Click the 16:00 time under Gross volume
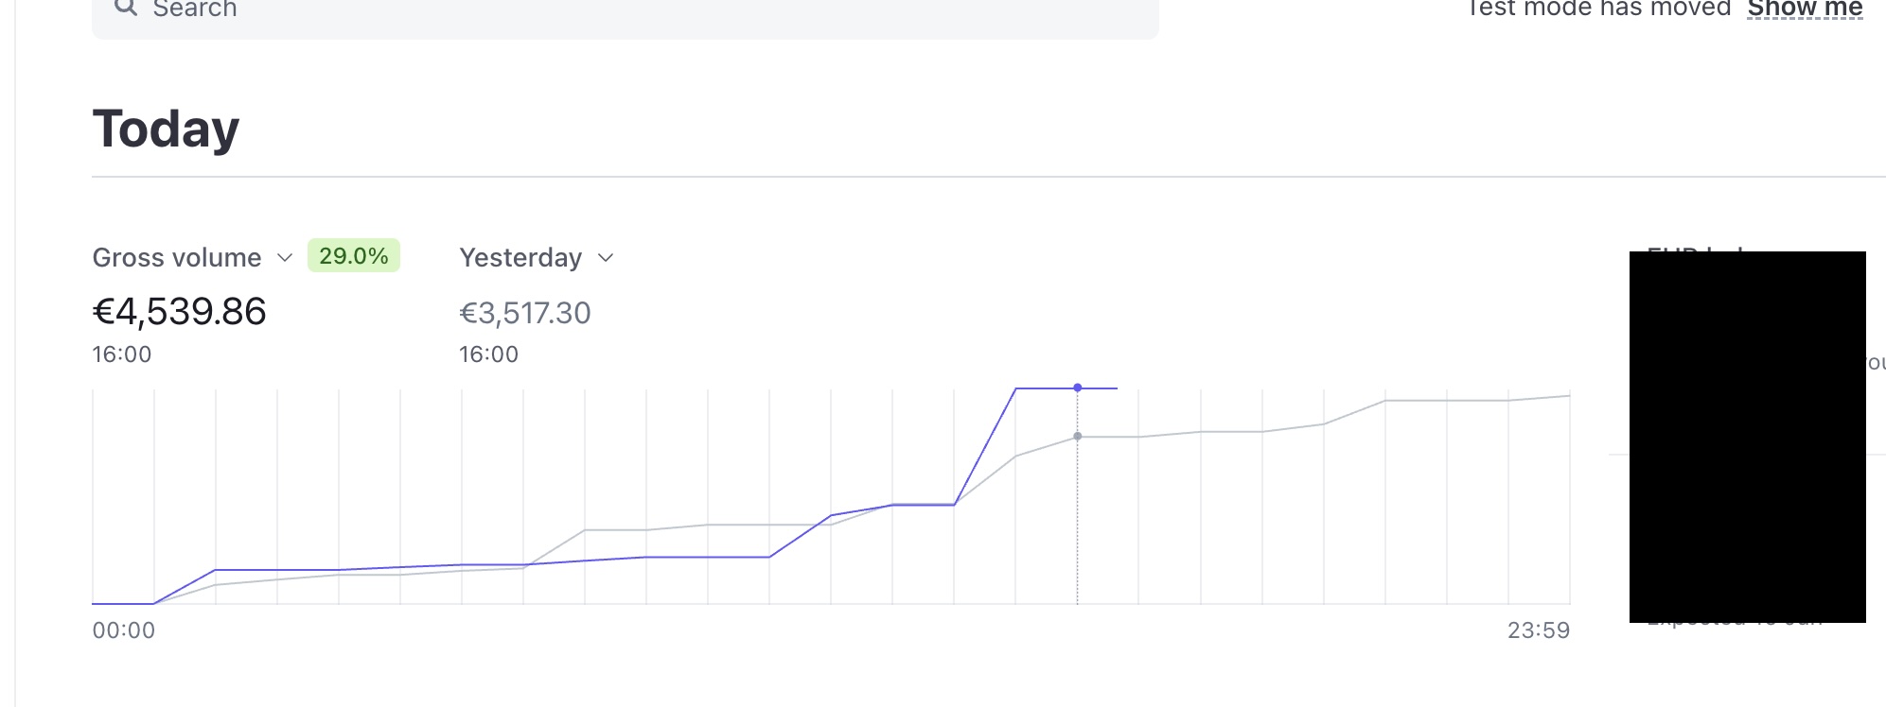Screen dimensions: 1886x707 tap(122, 354)
